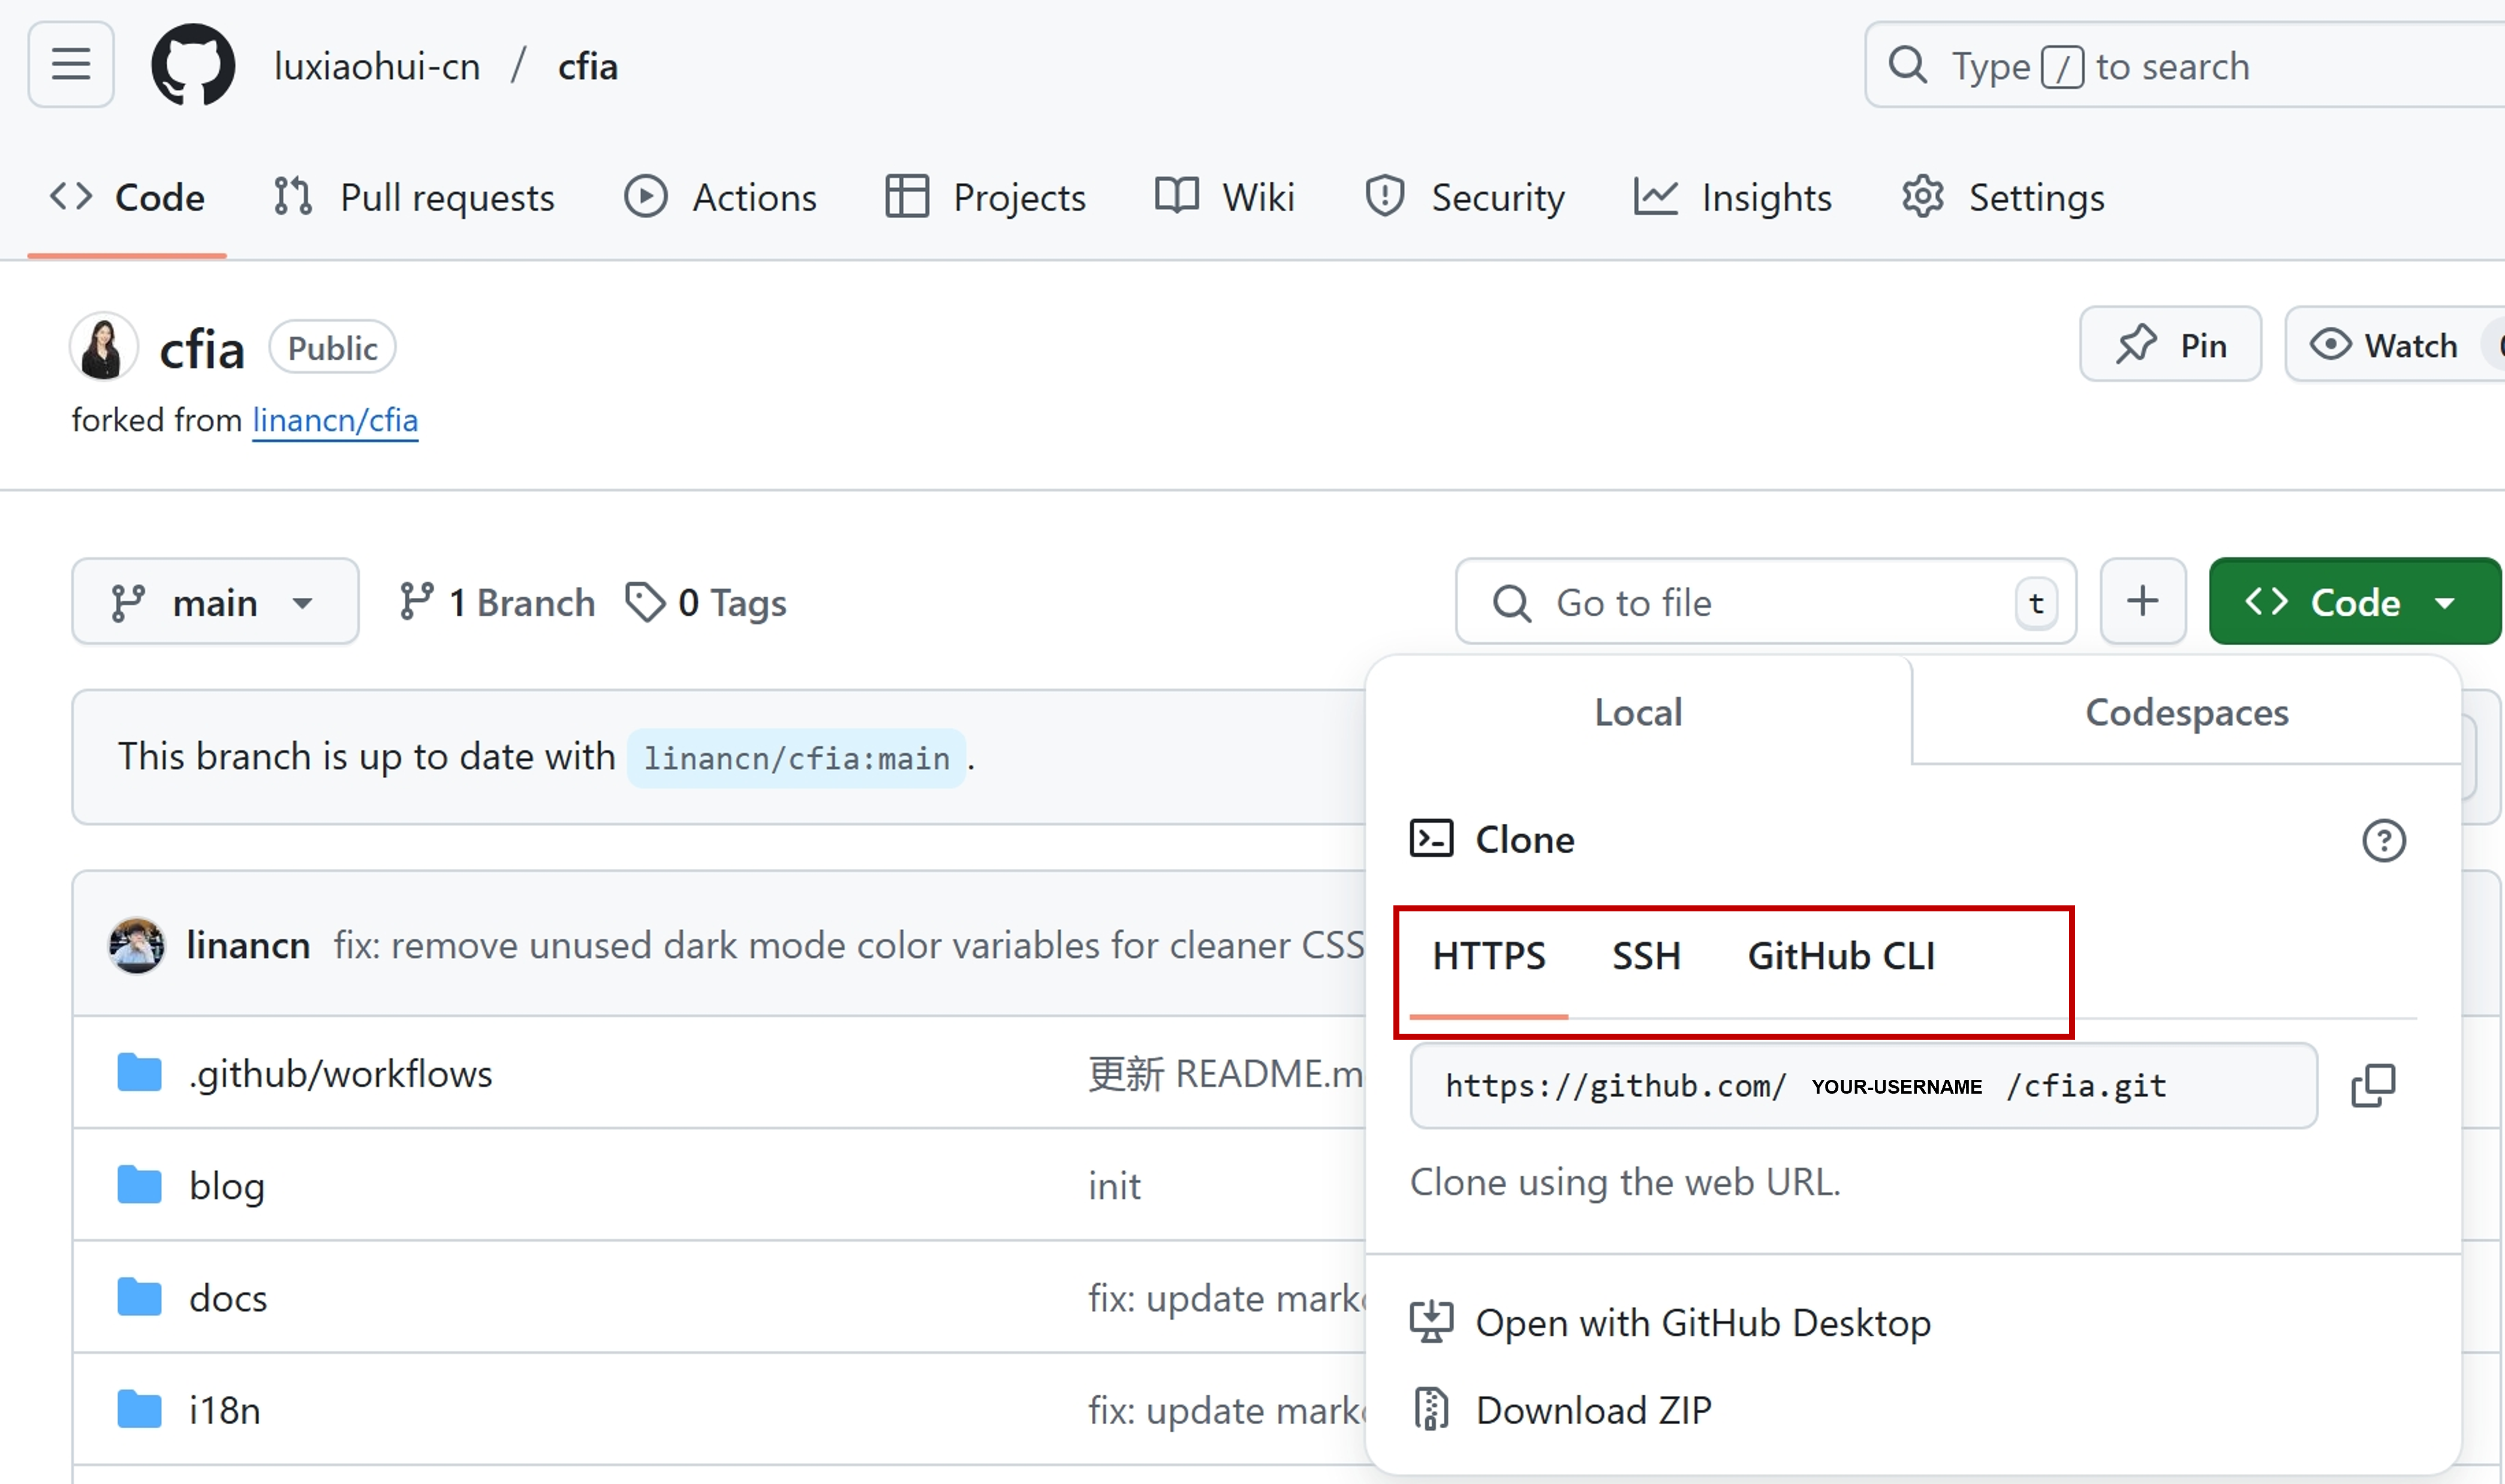Click the linancn commit author avatar
Screen dimensions: 2505x1484
click(137, 945)
